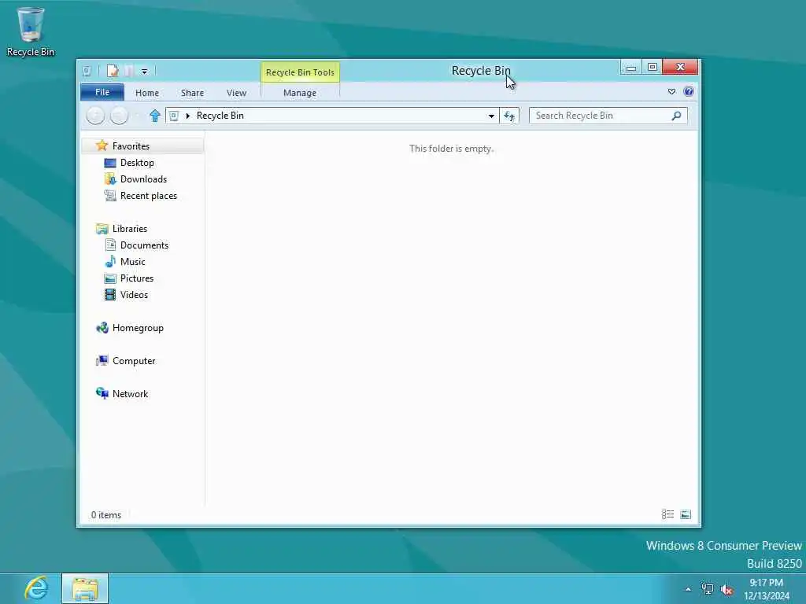This screenshot has width=806, height=604.
Task: Go up one level with the arrow
Action: tap(155, 116)
